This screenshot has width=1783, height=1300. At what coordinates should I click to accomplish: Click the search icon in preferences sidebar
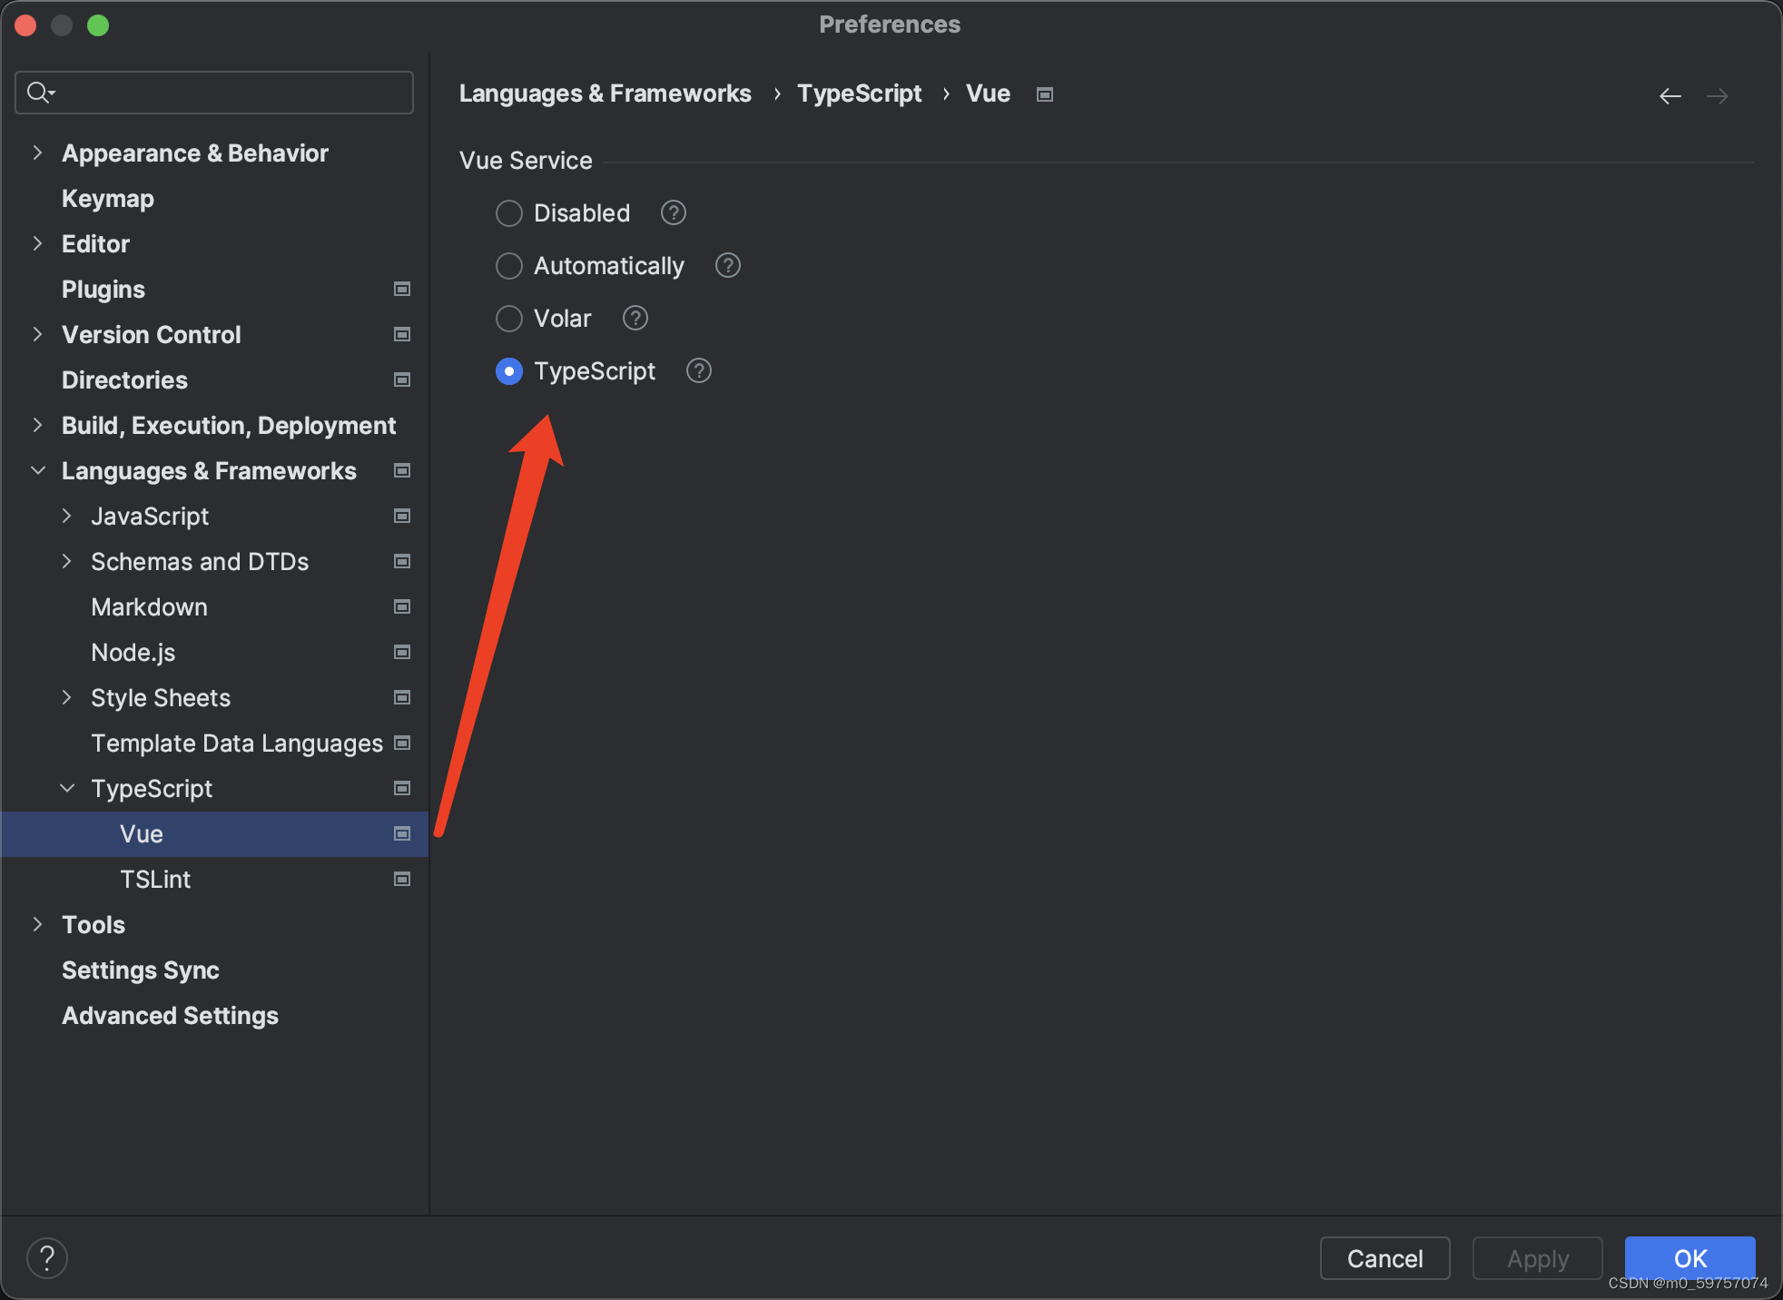click(x=37, y=92)
